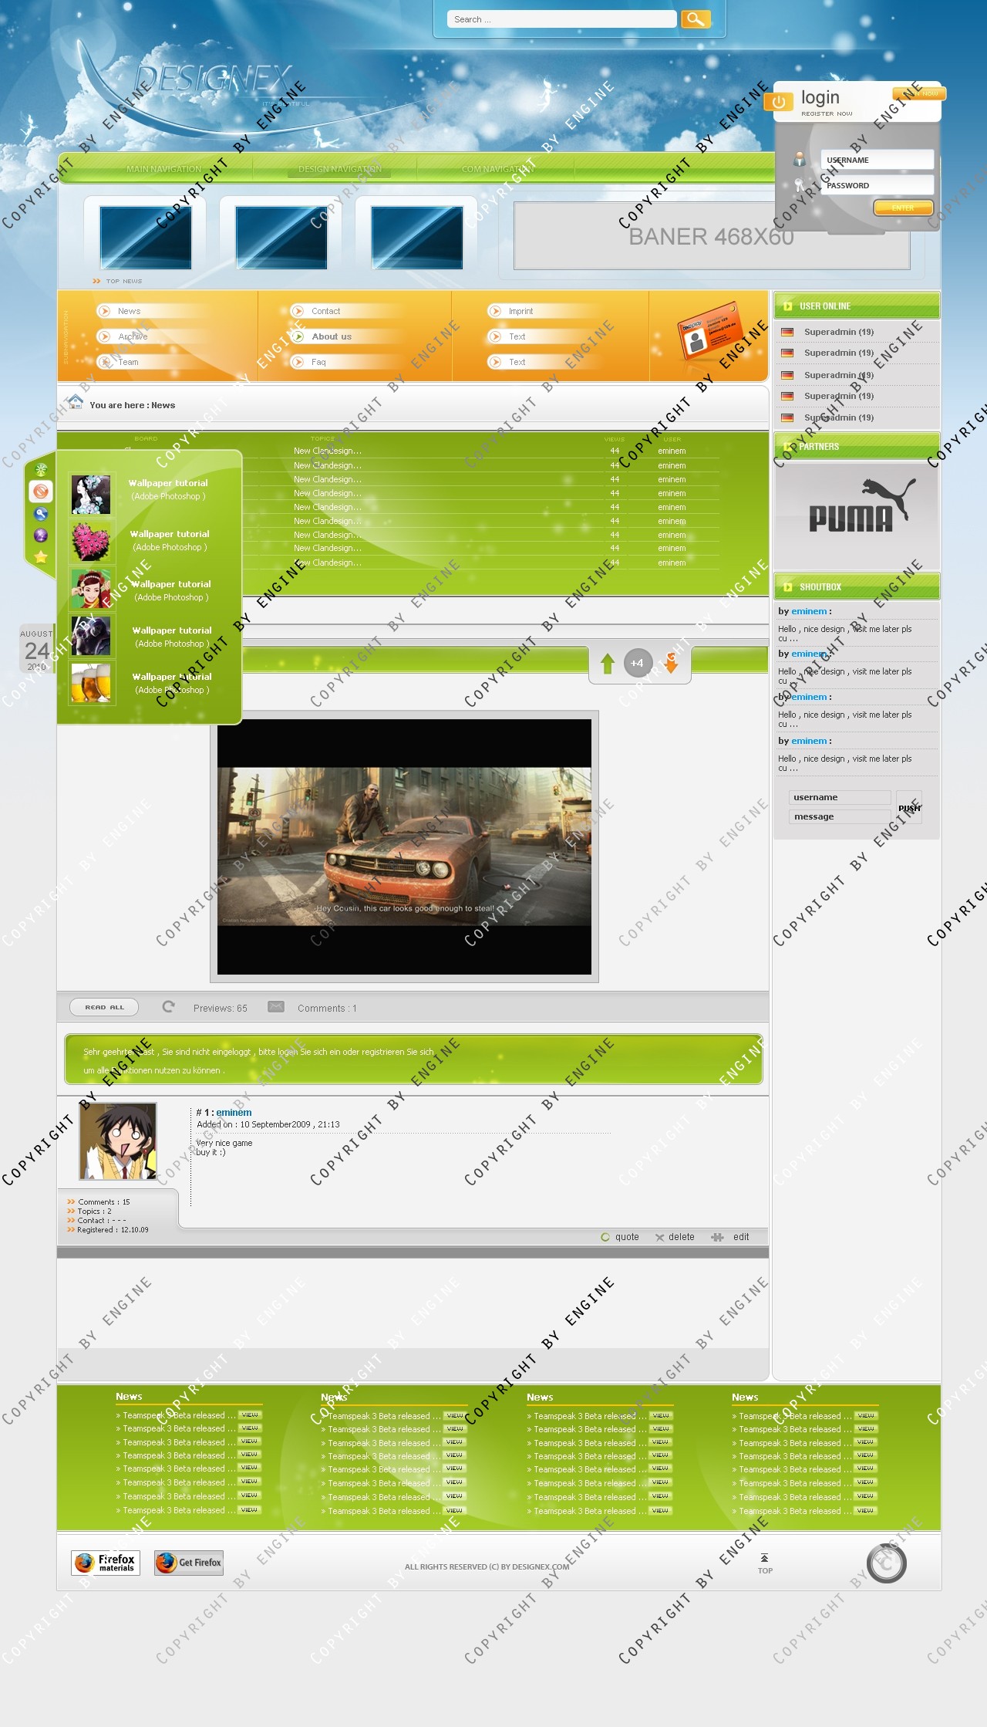The width and height of the screenshot is (987, 1727).
Task: Click the quote action under the comment
Action: [x=620, y=1237]
